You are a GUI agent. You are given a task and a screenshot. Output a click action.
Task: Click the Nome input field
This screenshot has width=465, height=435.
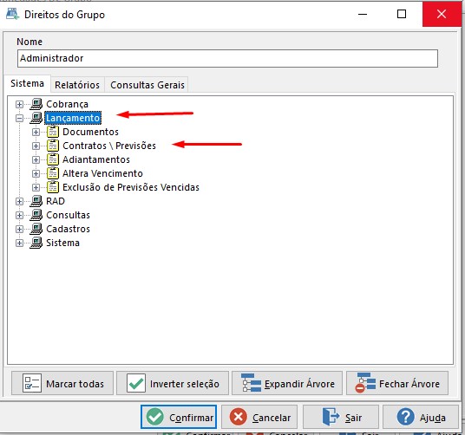[227, 58]
